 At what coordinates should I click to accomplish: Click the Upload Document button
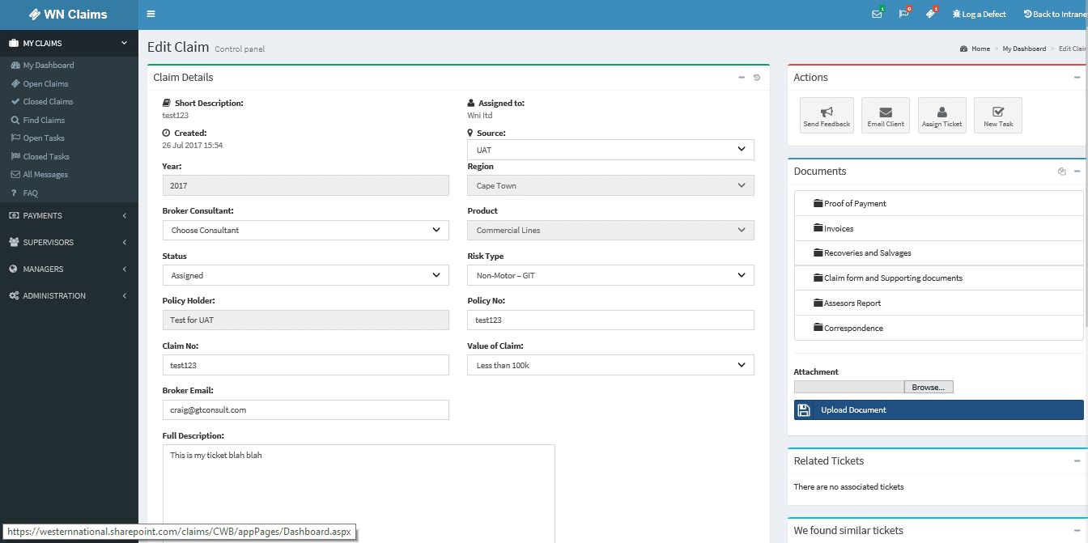(x=939, y=409)
